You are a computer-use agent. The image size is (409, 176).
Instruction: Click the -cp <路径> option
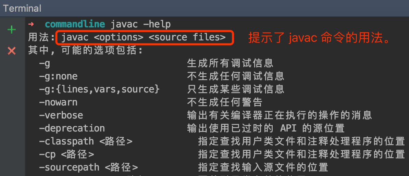(66, 154)
